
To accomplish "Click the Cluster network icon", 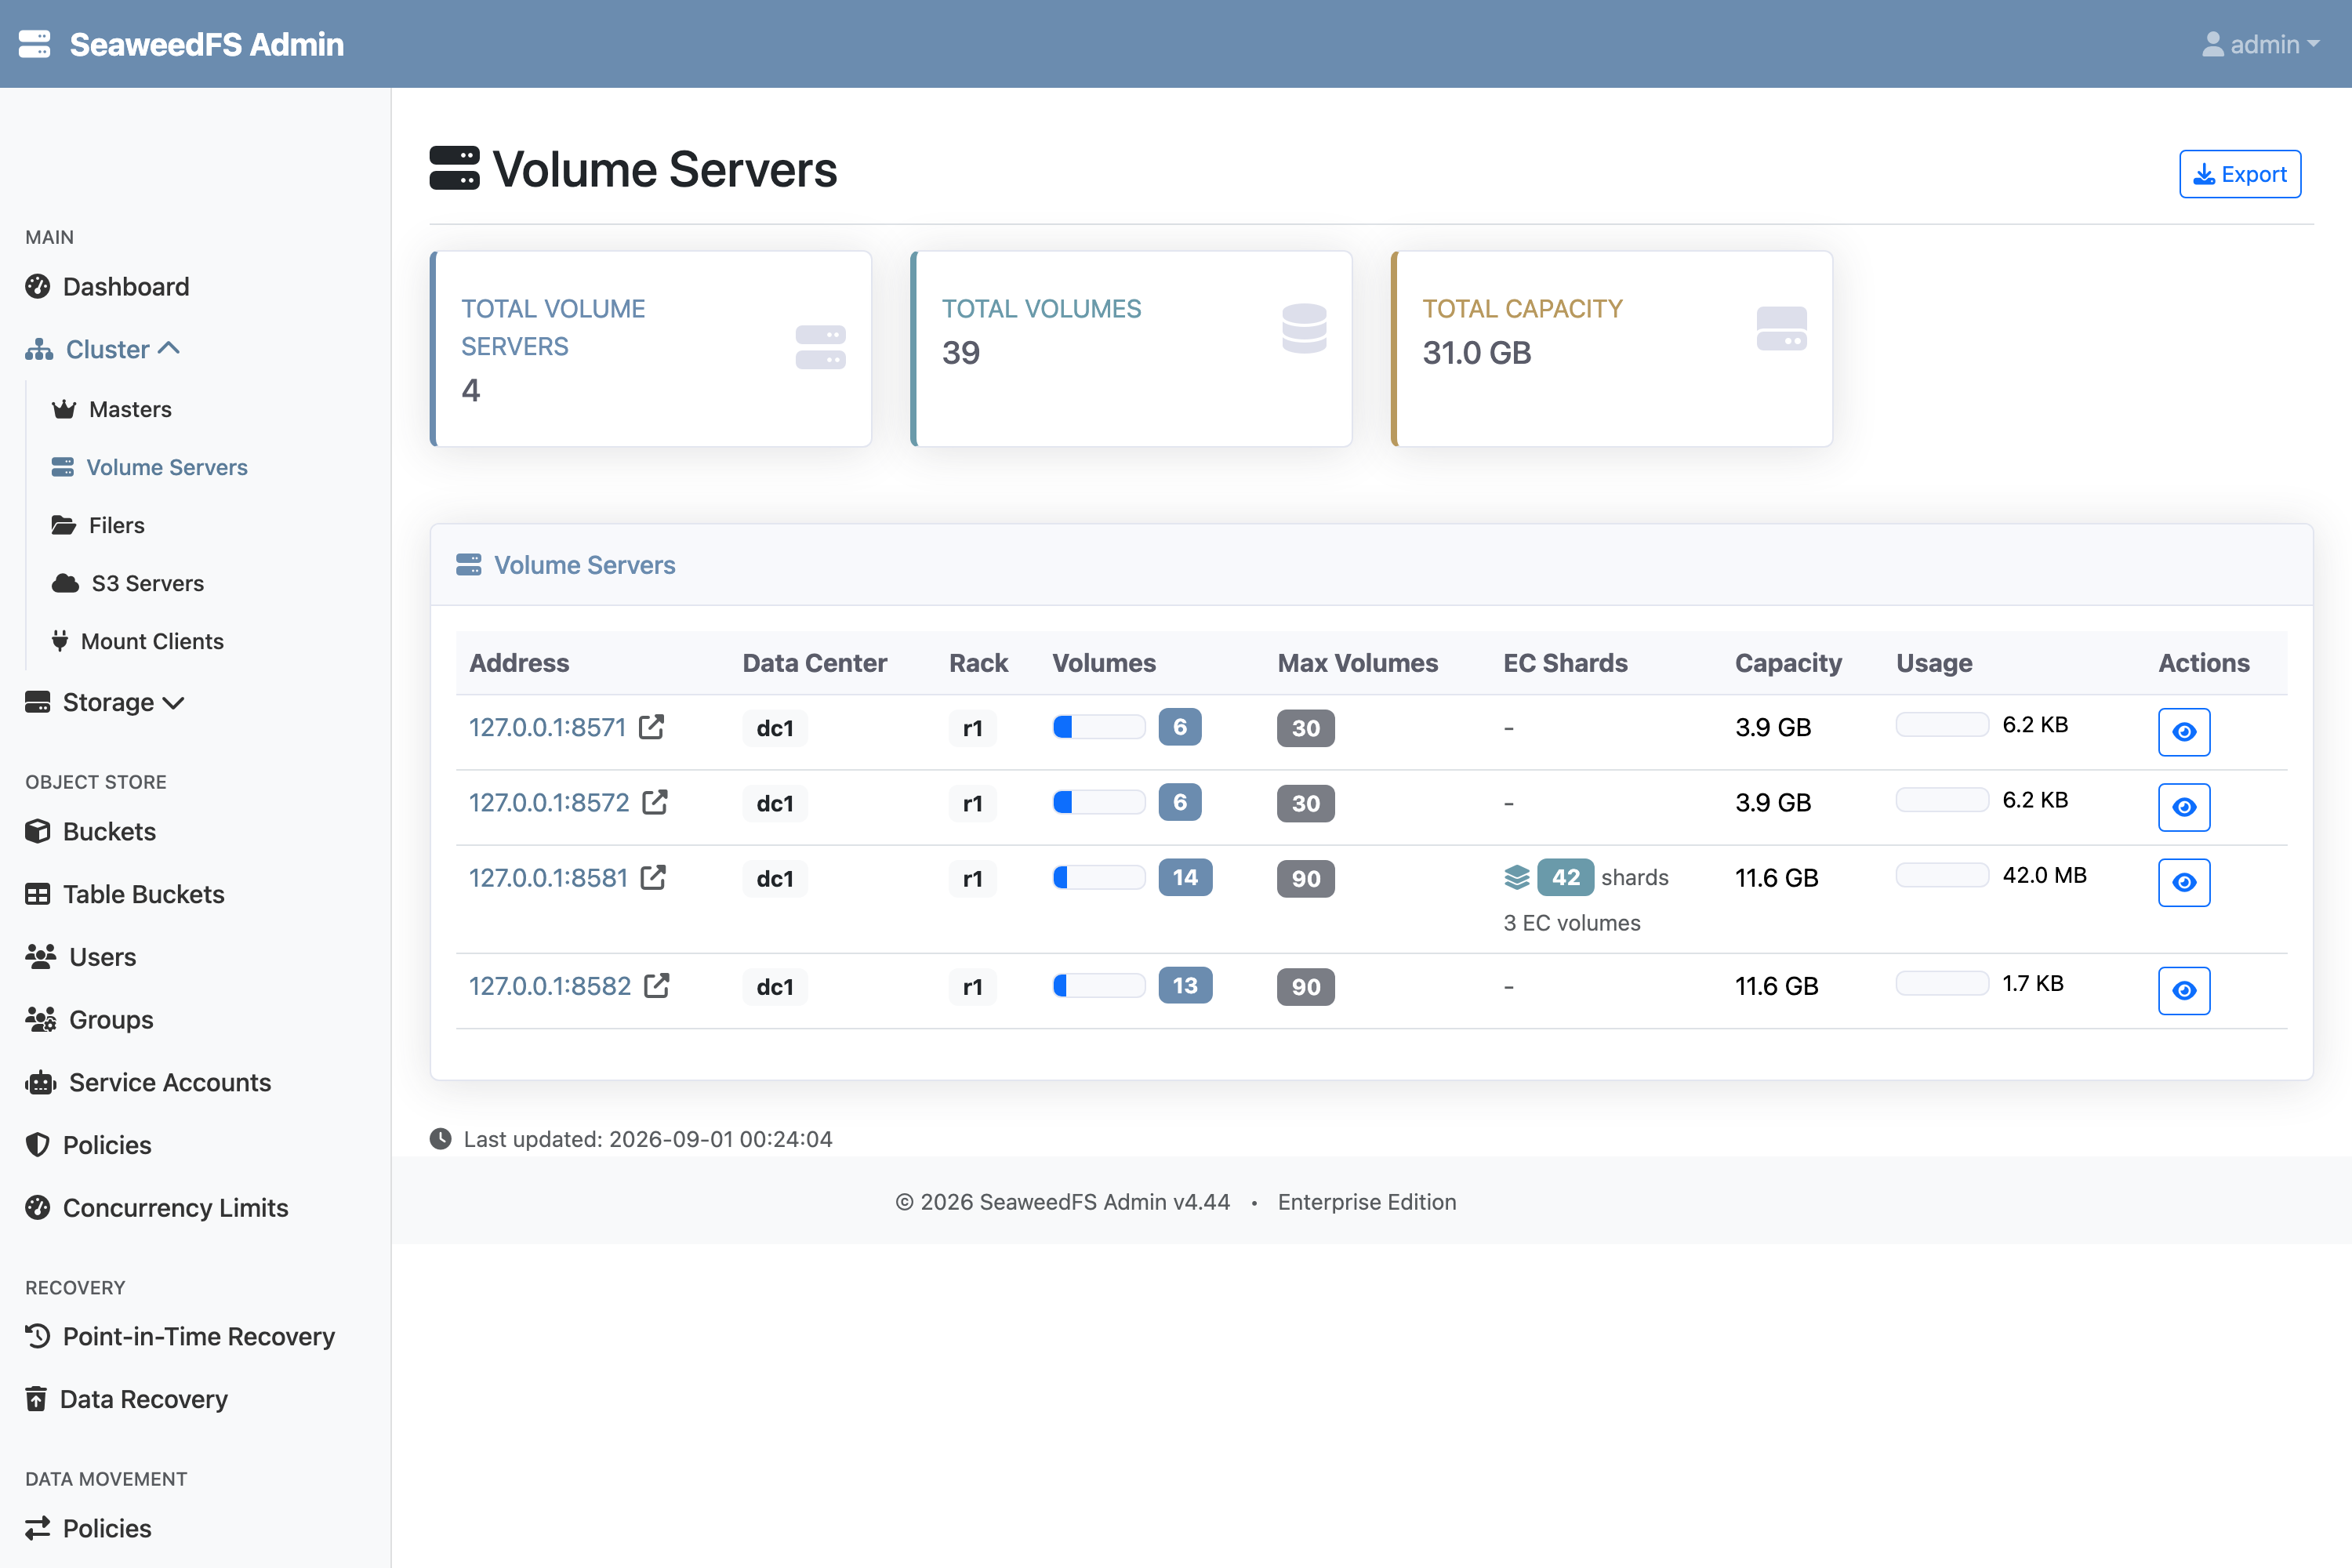I will [x=39, y=349].
